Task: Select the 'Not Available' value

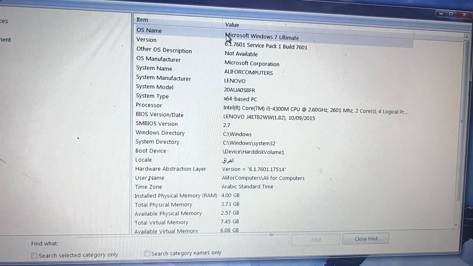Action: 241,54
